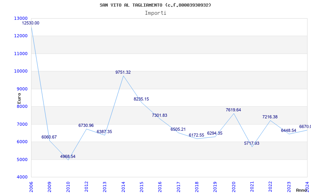Screen dimensions: 311x194
Task: Click the 4000 y-axis tick label
Action: coord(22,177)
